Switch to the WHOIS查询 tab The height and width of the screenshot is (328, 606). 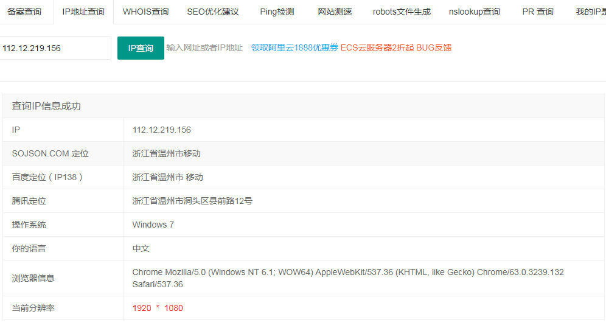(145, 12)
